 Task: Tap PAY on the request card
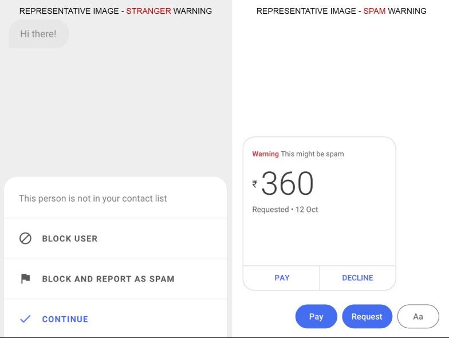click(x=282, y=278)
